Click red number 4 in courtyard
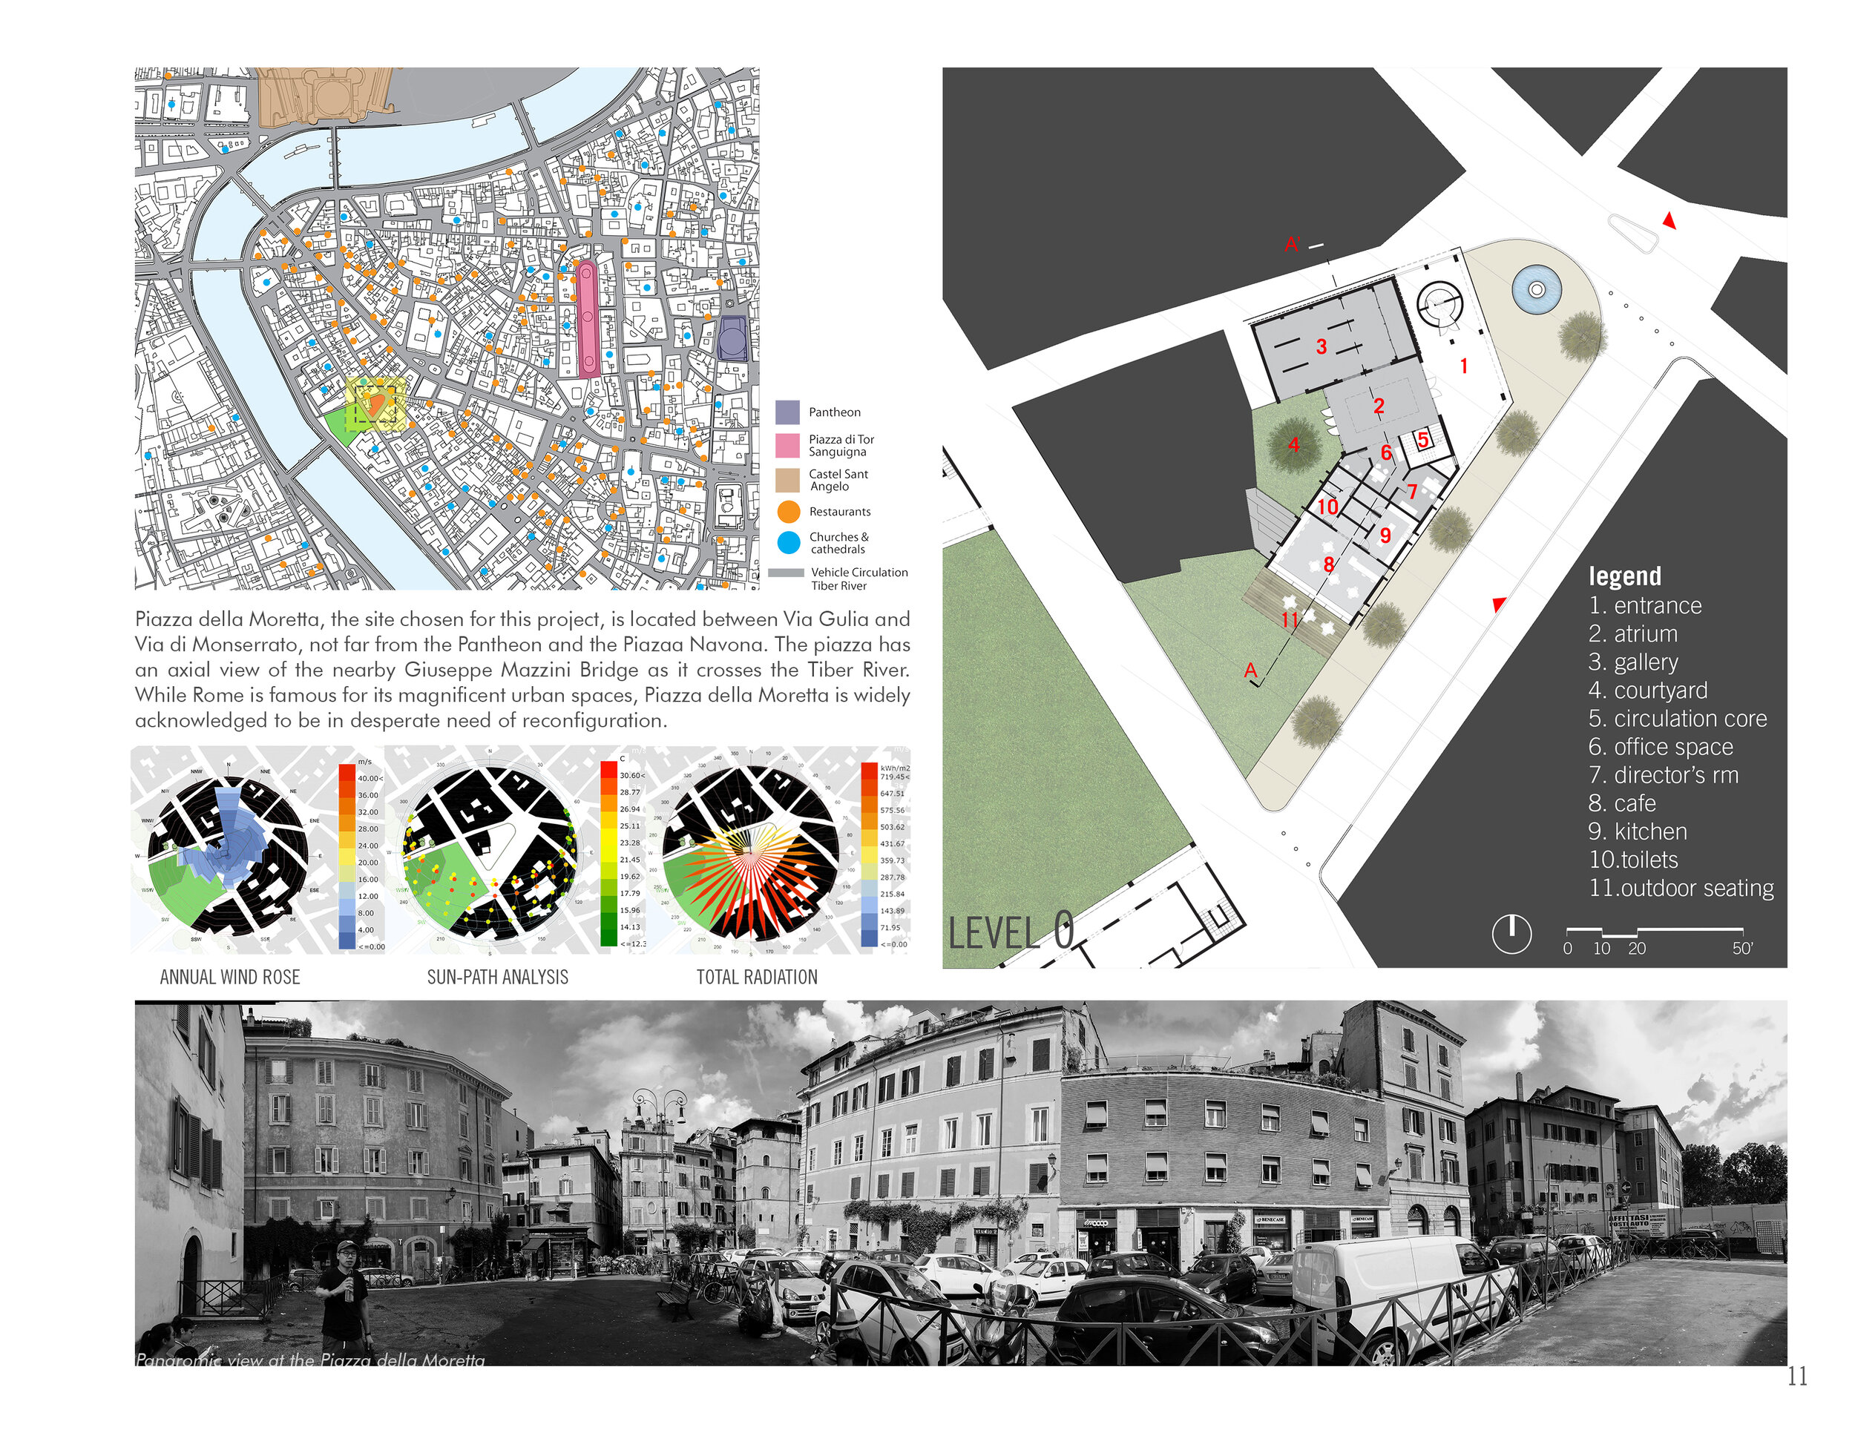This screenshot has height=1433, width=1855. click(x=1293, y=445)
